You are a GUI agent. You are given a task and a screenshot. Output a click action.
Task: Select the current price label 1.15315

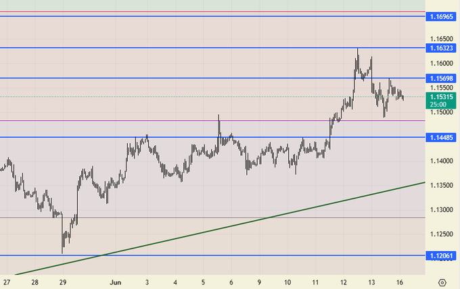pos(441,97)
